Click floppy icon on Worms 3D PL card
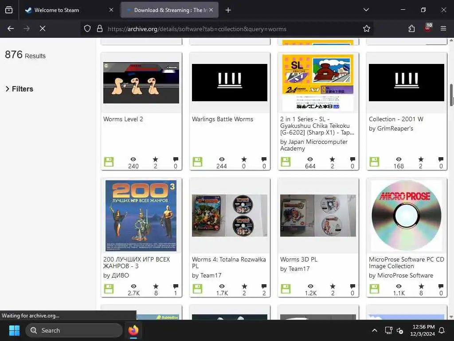454x341 pixels. [286, 289]
